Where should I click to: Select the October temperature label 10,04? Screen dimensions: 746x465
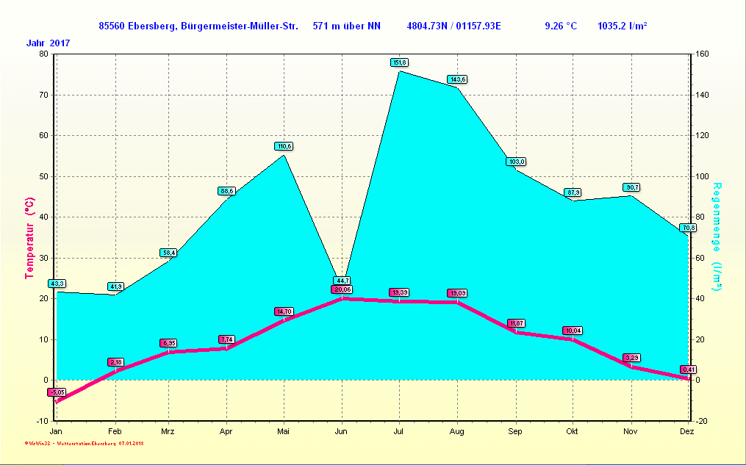coord(573,331)
